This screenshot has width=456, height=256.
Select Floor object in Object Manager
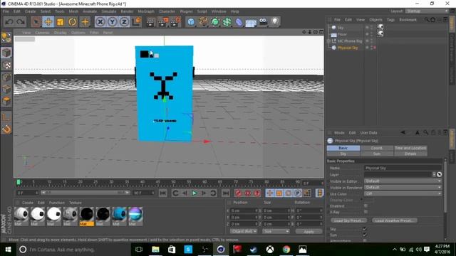pos(342,34)
